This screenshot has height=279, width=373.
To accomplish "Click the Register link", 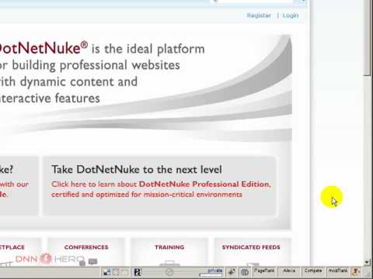I will click(259, 15).
